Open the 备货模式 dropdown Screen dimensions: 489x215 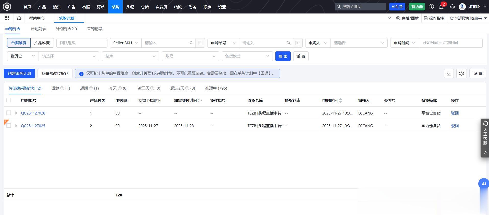[247, 56]
